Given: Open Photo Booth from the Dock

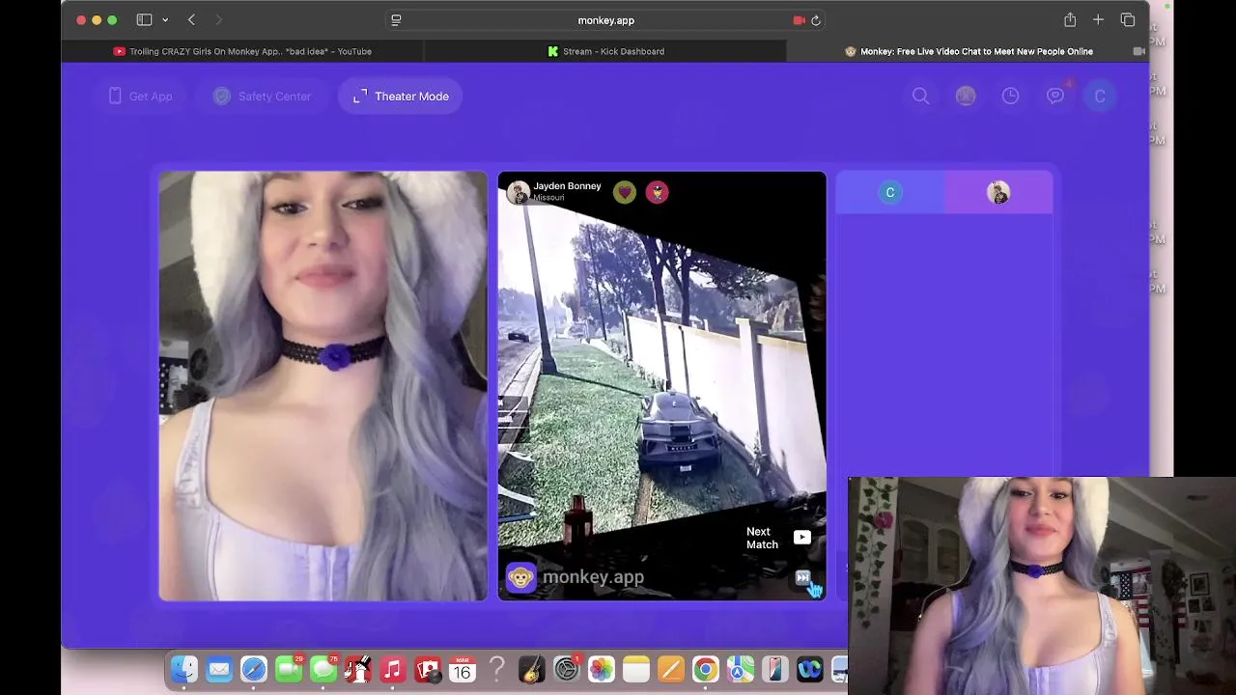Looking at the screenshot, I should pyautogui.click(x=427, y=669).
